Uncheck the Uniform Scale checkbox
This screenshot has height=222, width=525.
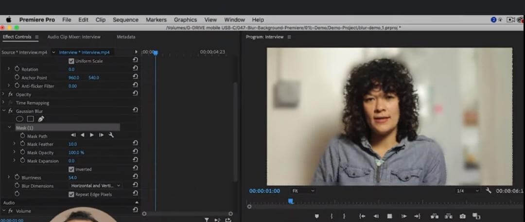coord(71,61)
